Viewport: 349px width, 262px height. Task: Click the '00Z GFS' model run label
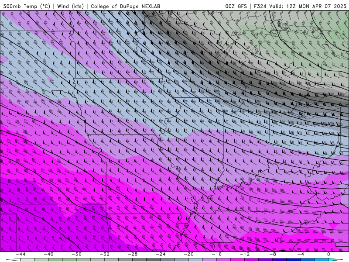click(x=236, y=6)
